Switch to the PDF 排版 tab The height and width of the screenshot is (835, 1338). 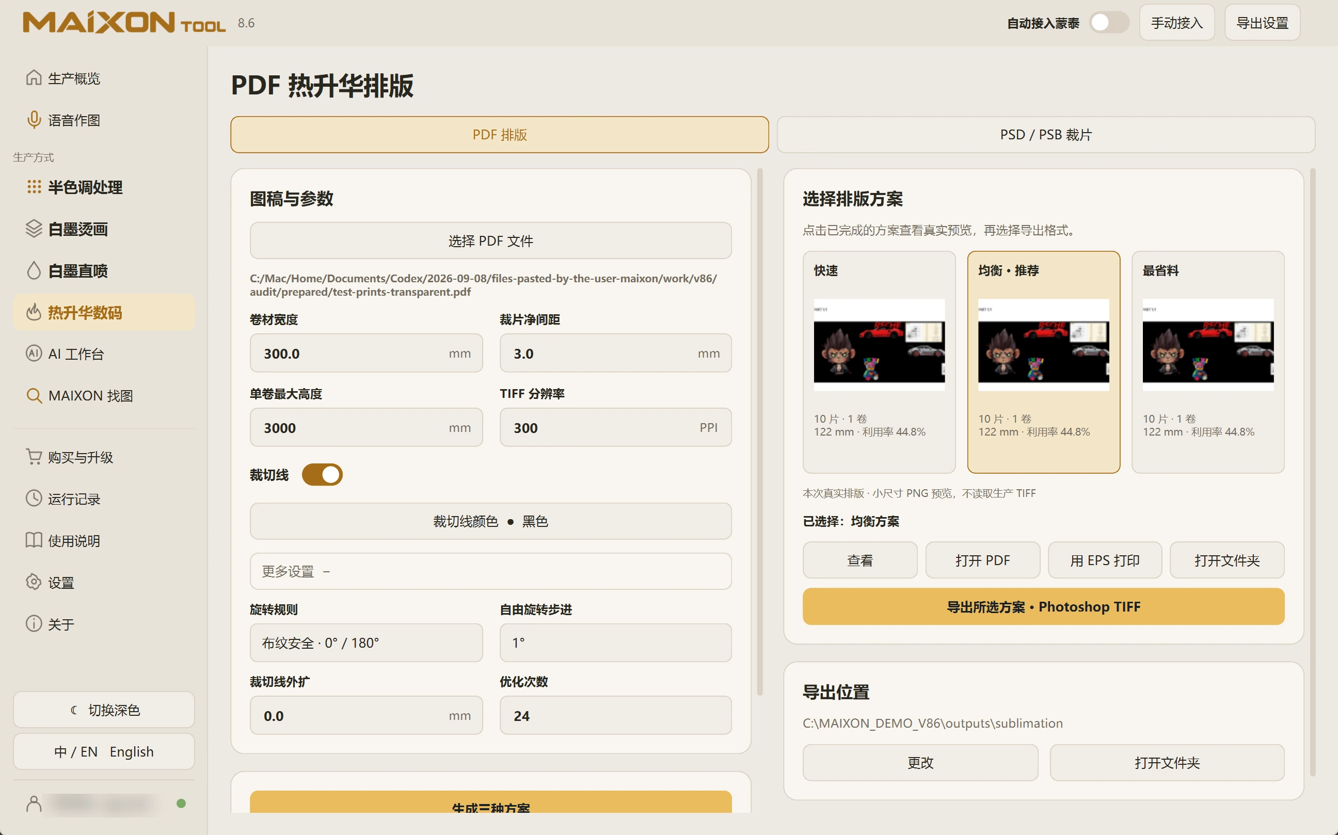(x=499, y=134)
